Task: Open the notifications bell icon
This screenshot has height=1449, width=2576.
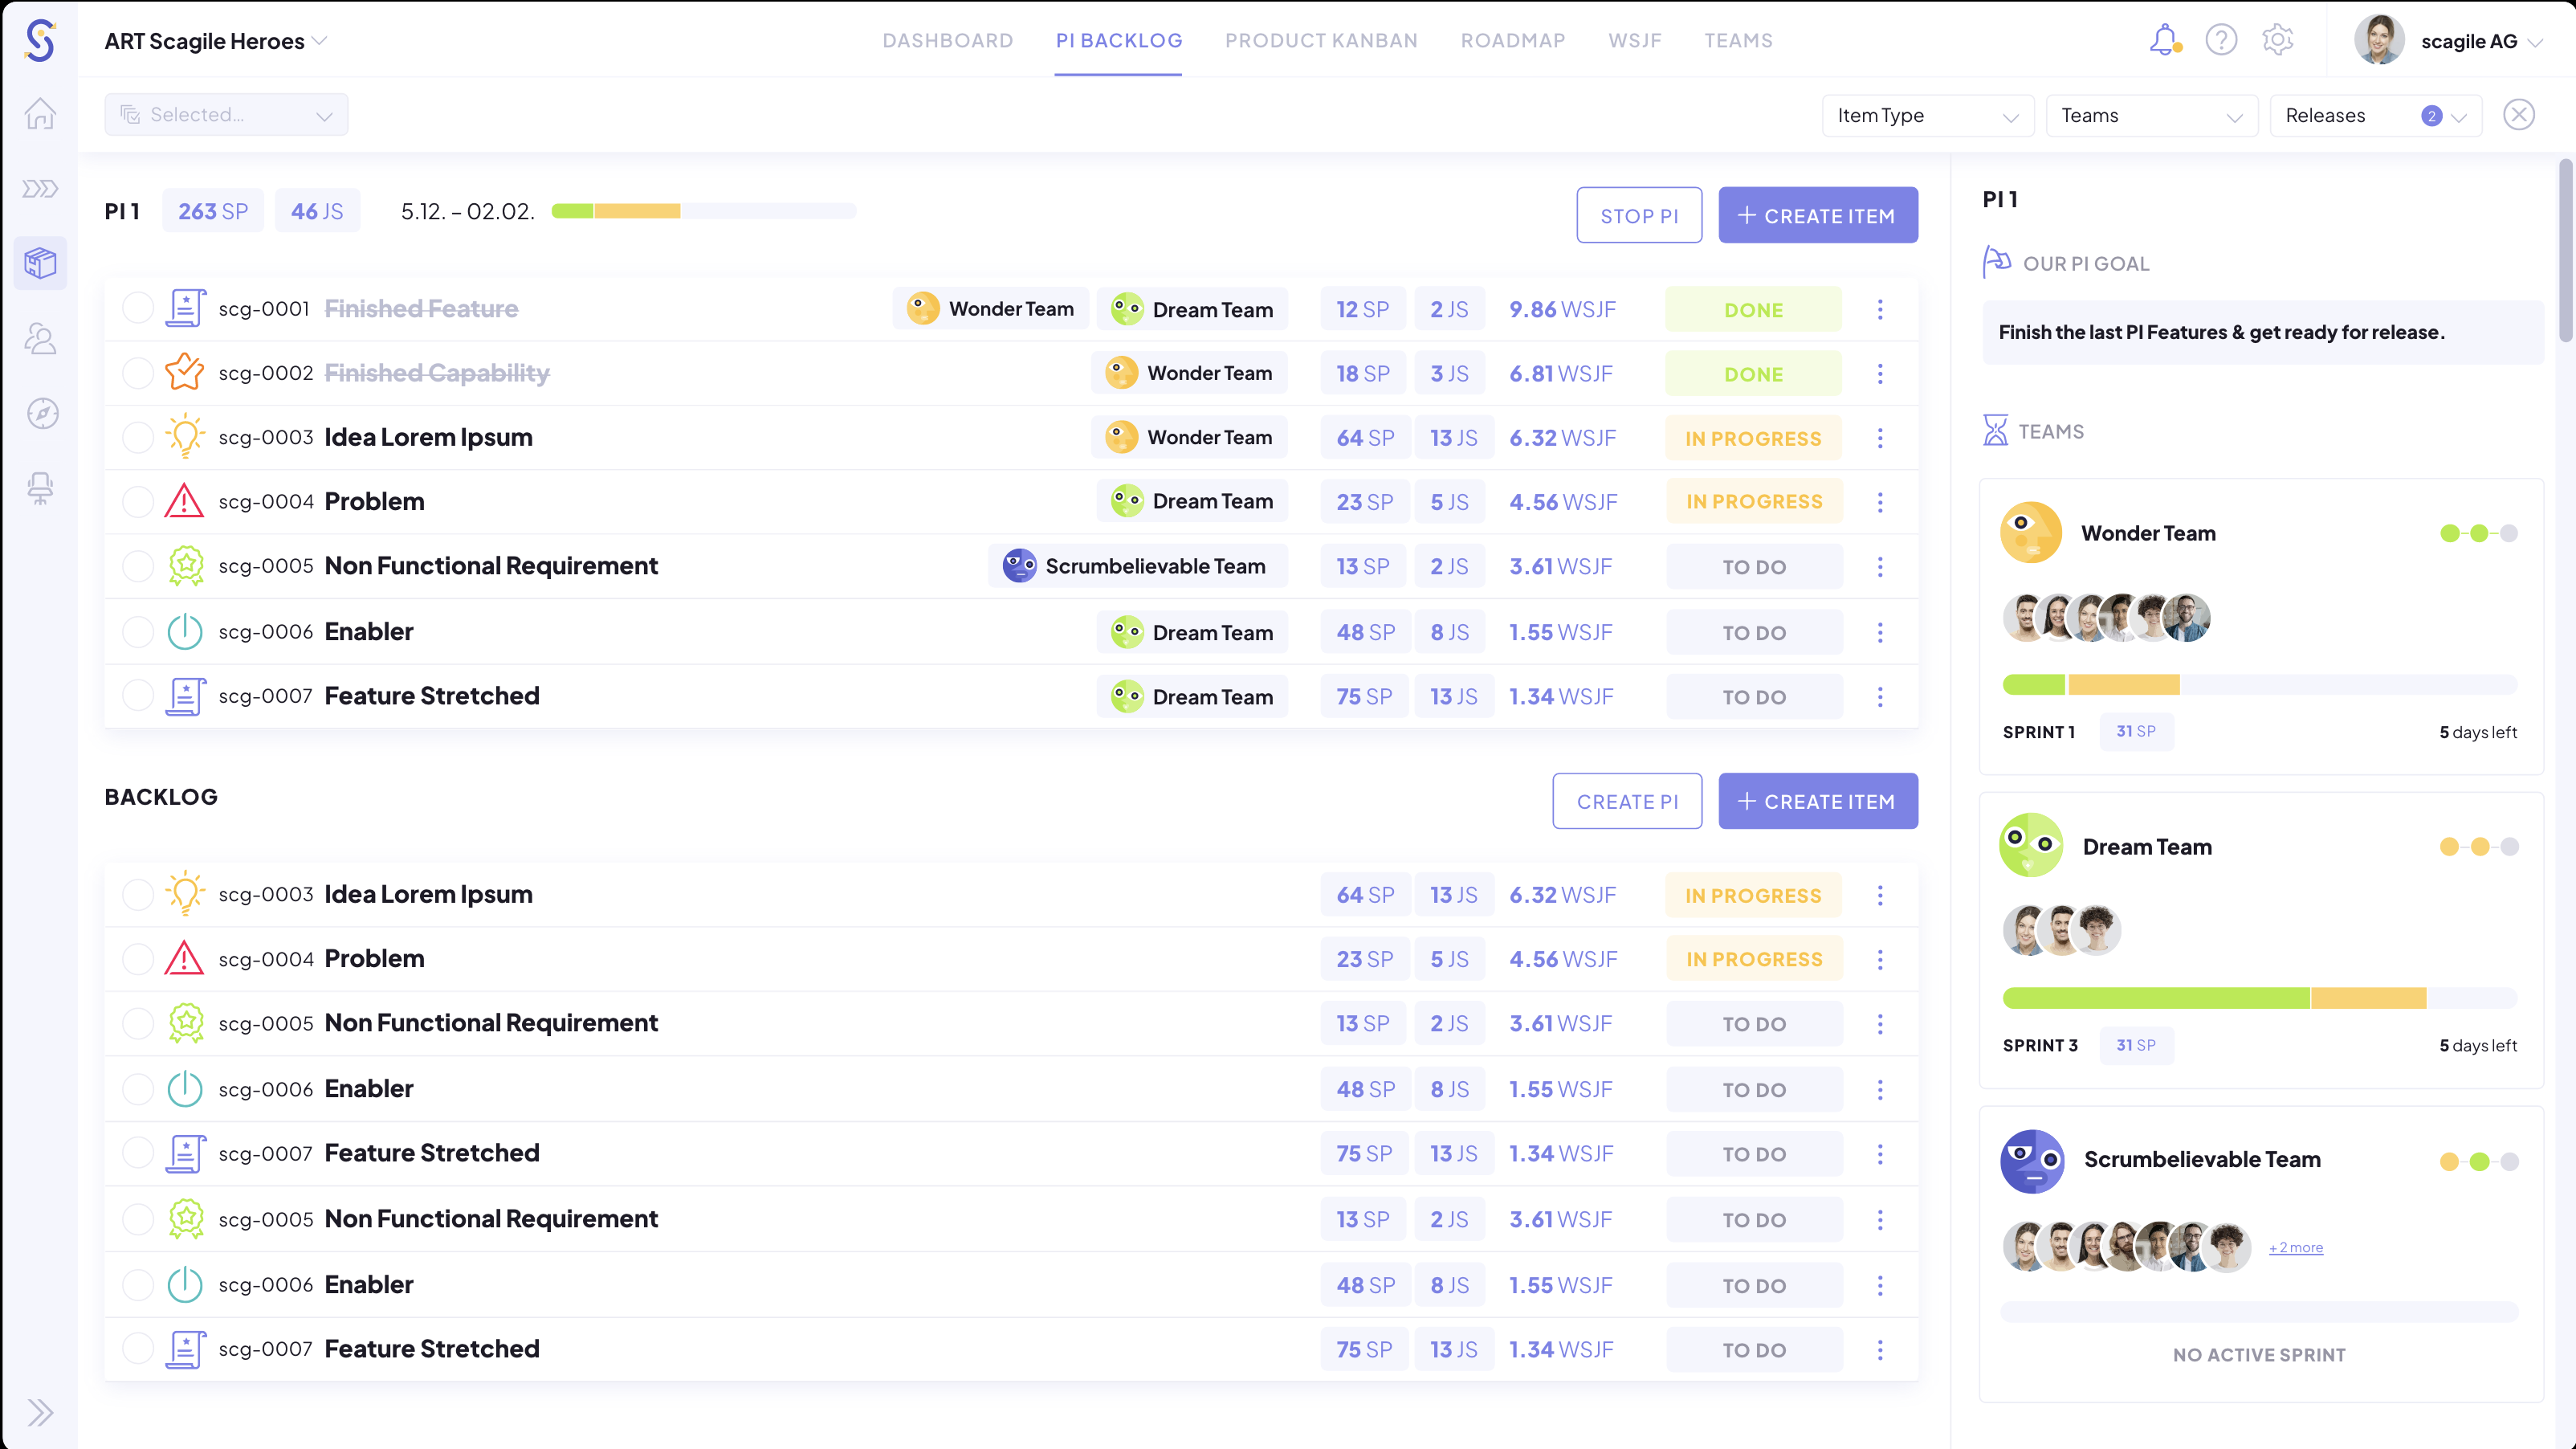Action: click(x=2164, y=40)
